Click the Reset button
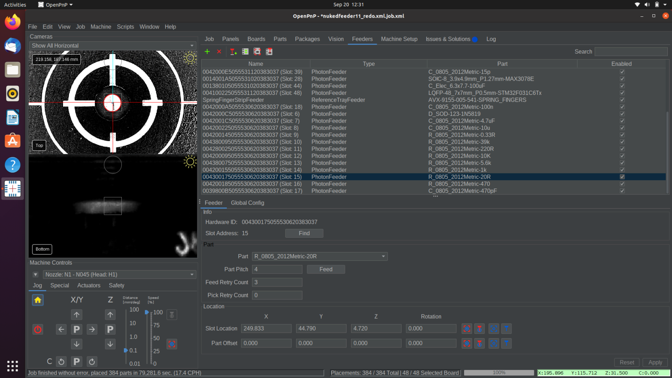The height and width of the screenshot is (378, 672). click(x=627, y=362)
